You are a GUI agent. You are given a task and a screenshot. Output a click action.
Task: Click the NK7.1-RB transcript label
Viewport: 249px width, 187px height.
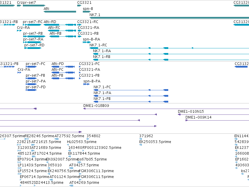[102, 57]
